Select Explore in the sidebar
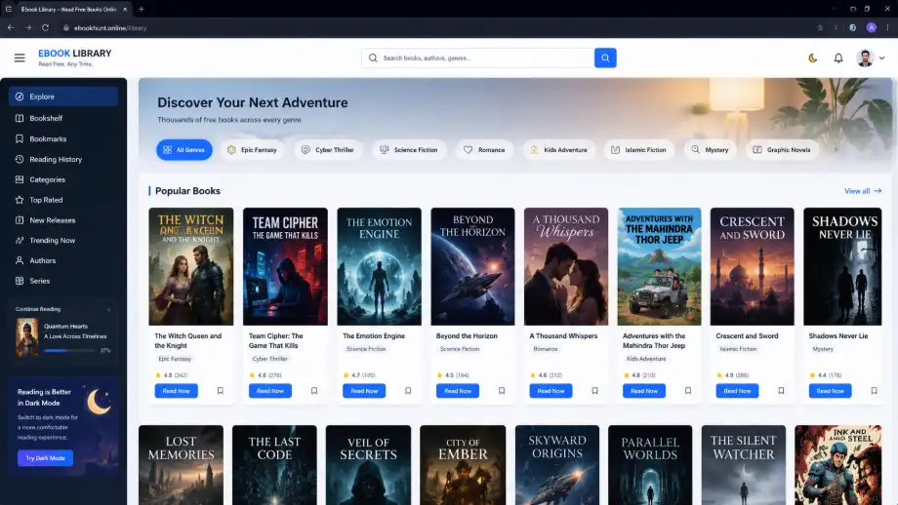The height and width of the screenshot is (505, 898). click(63, 97)
